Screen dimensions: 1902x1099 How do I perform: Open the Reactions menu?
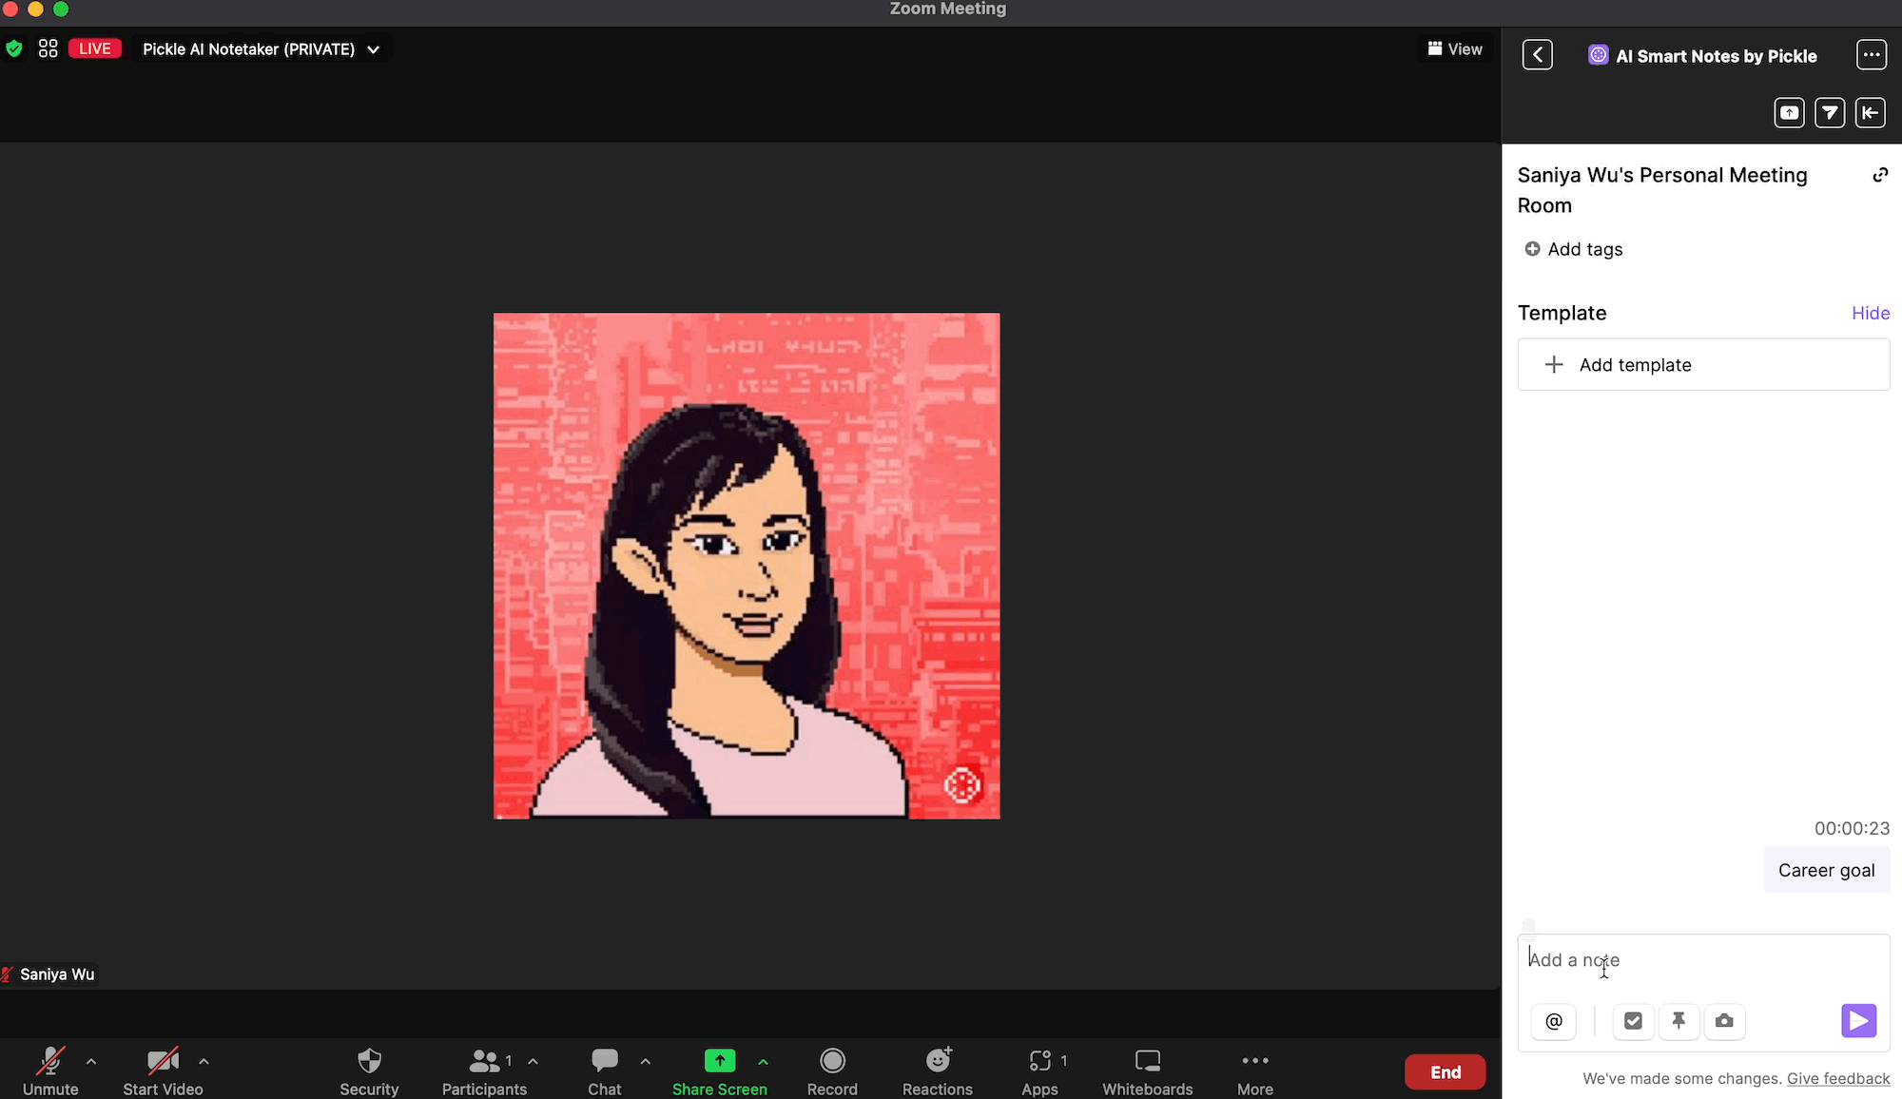pos(938,1070)
